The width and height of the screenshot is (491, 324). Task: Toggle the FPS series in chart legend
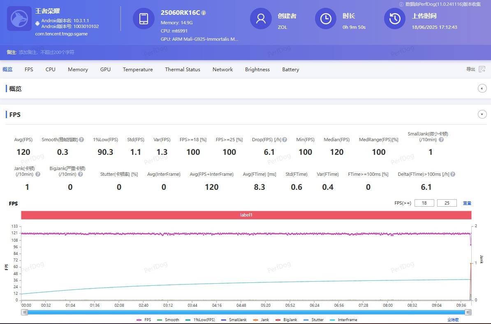(x=144, y=319)
